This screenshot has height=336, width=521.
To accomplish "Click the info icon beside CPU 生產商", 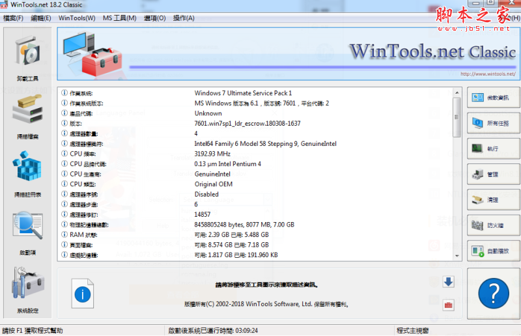I will (64, 174).
